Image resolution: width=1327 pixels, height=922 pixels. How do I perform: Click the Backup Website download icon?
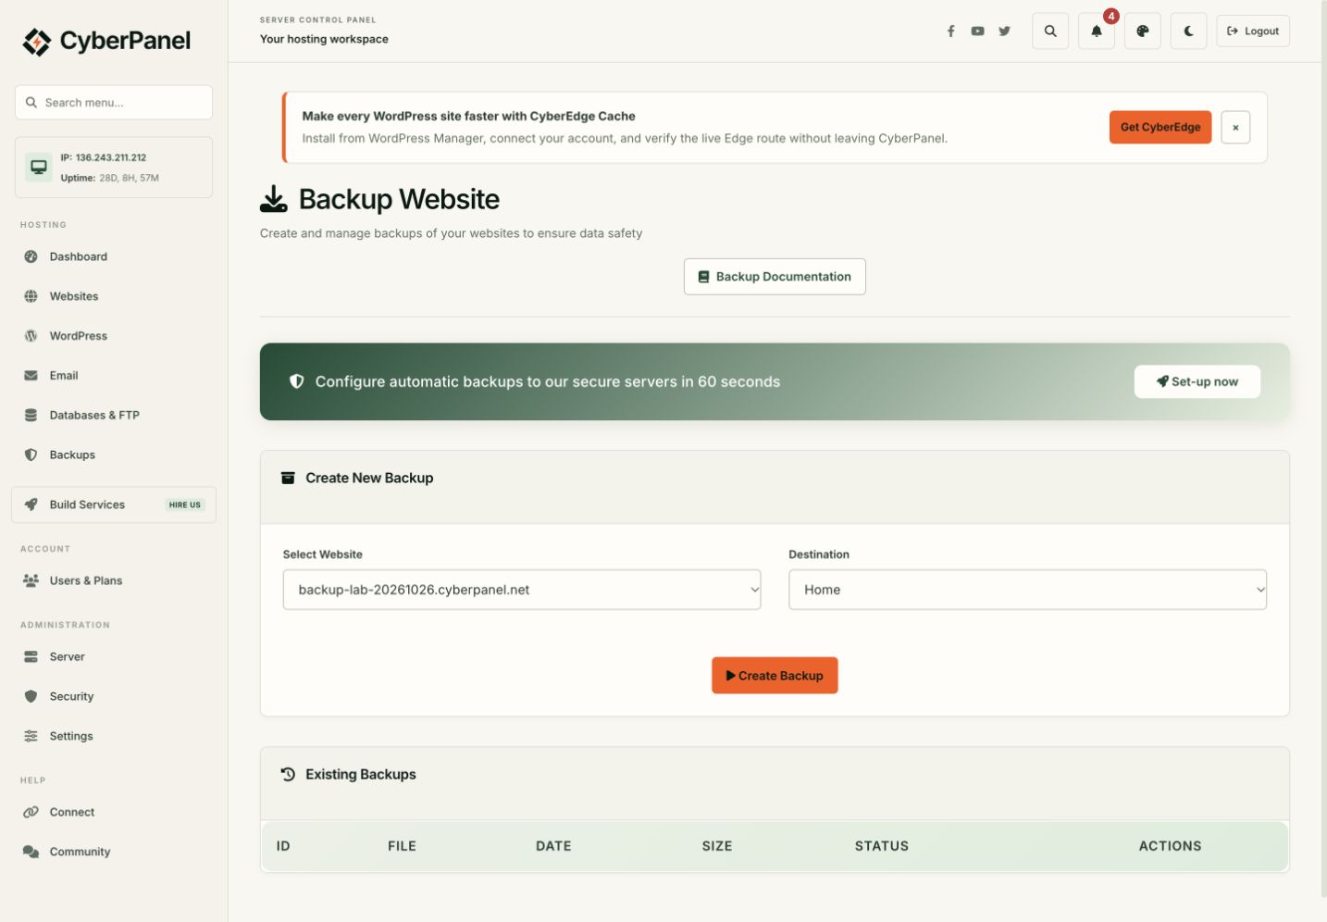click(x=274, y=199)
